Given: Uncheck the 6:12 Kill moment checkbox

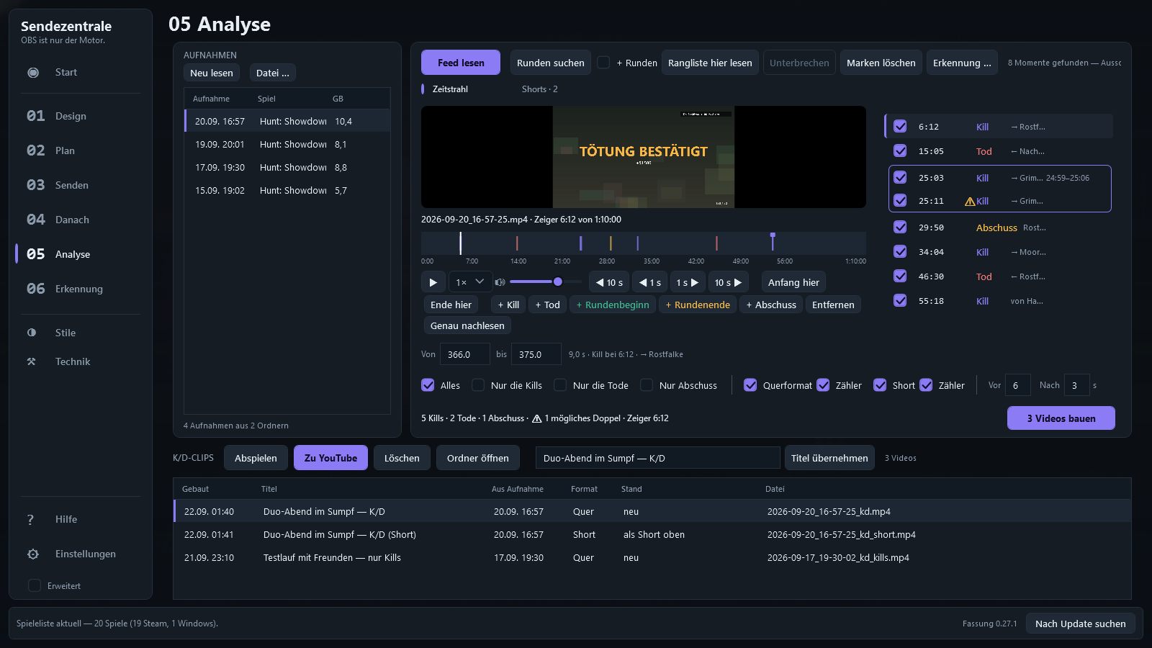Looking at the screenshot, I should pos(900,126).
